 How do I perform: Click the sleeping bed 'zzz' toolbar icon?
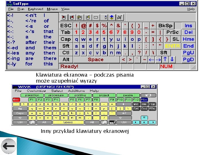[120, 18]
